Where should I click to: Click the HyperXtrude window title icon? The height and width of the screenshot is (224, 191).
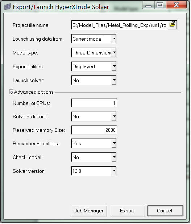[7, 7]
